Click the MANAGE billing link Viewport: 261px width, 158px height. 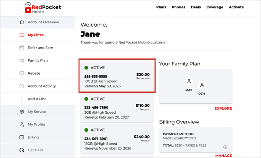click(224, 156)
